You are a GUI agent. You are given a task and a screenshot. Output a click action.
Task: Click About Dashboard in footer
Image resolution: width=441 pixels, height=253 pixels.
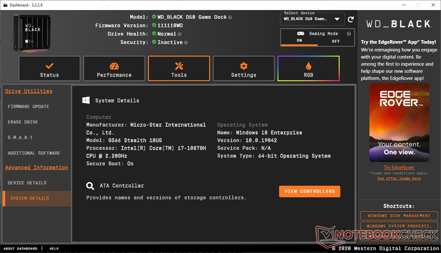[20, 249]
